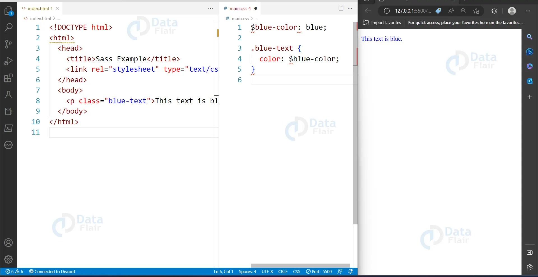Open the Run and Debug panel
The height and width of the screenshot is (277, 538).
tap(8, 61)
